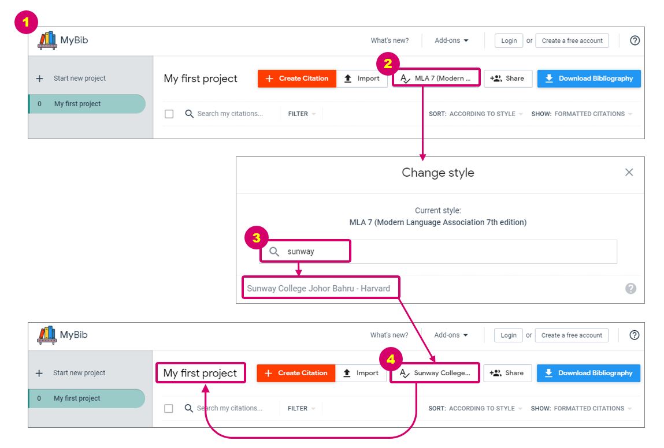This screenshot has width=664, height=448.
Task: Toggle the checkbox in the lower project view
Action: tap(169, 408)
